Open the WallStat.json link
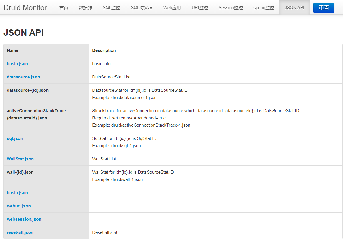The image size is (343, 240). pyautogui.click(x=20, y=159)
